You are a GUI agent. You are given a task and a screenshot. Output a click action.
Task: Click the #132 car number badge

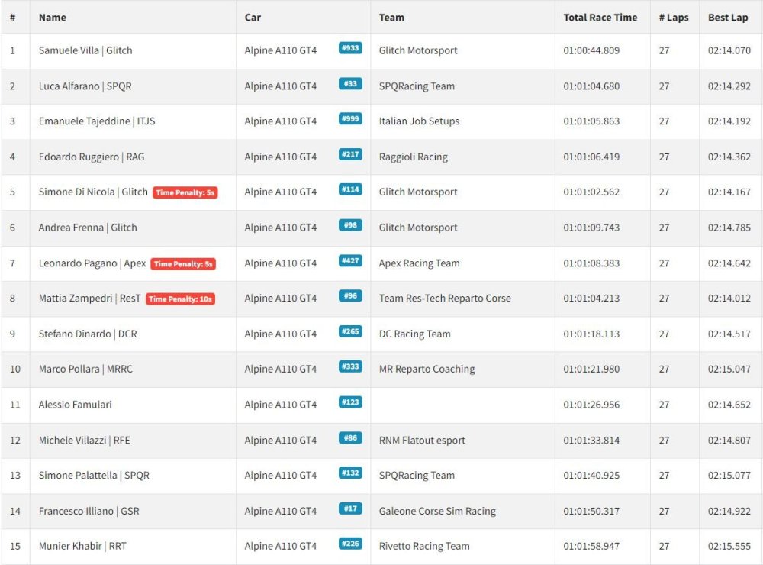click(350, 473)
